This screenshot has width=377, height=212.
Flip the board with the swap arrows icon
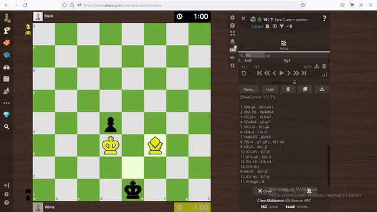(x=232, y=65)
